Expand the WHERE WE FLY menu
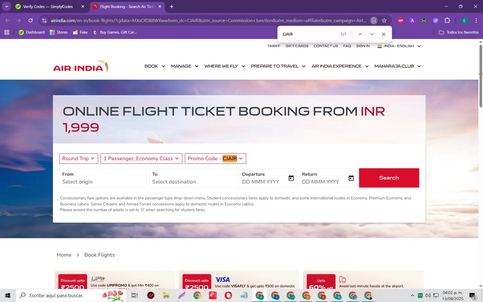The image size is (483, 302). 225,66
